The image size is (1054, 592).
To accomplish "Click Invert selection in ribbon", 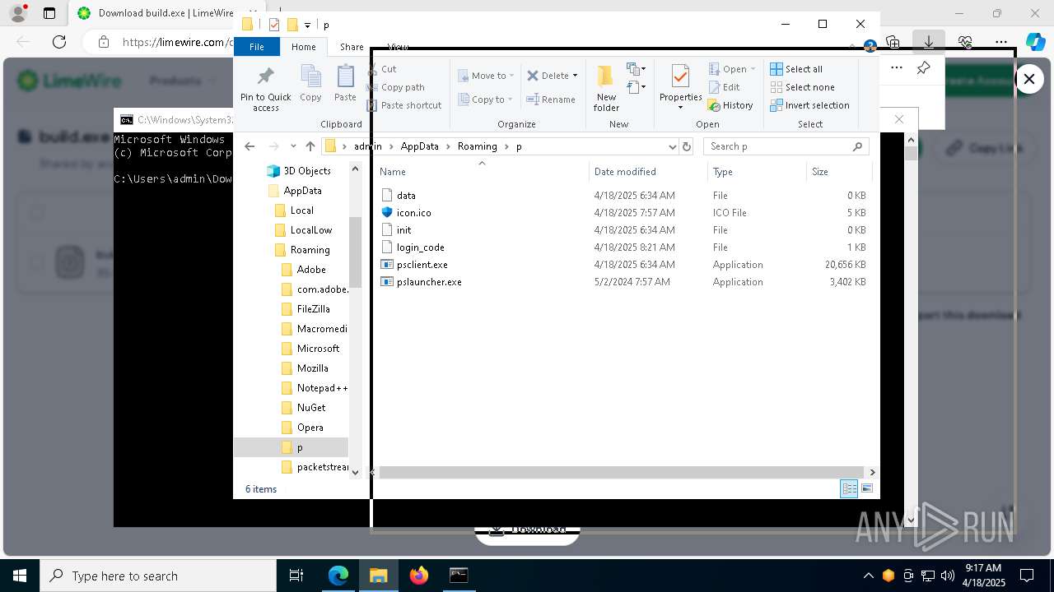I will tap(809, 105).
